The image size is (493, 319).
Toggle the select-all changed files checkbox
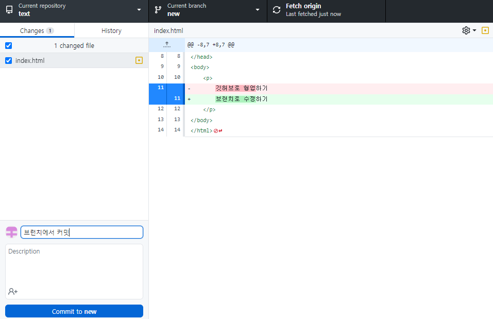(8, 46)
